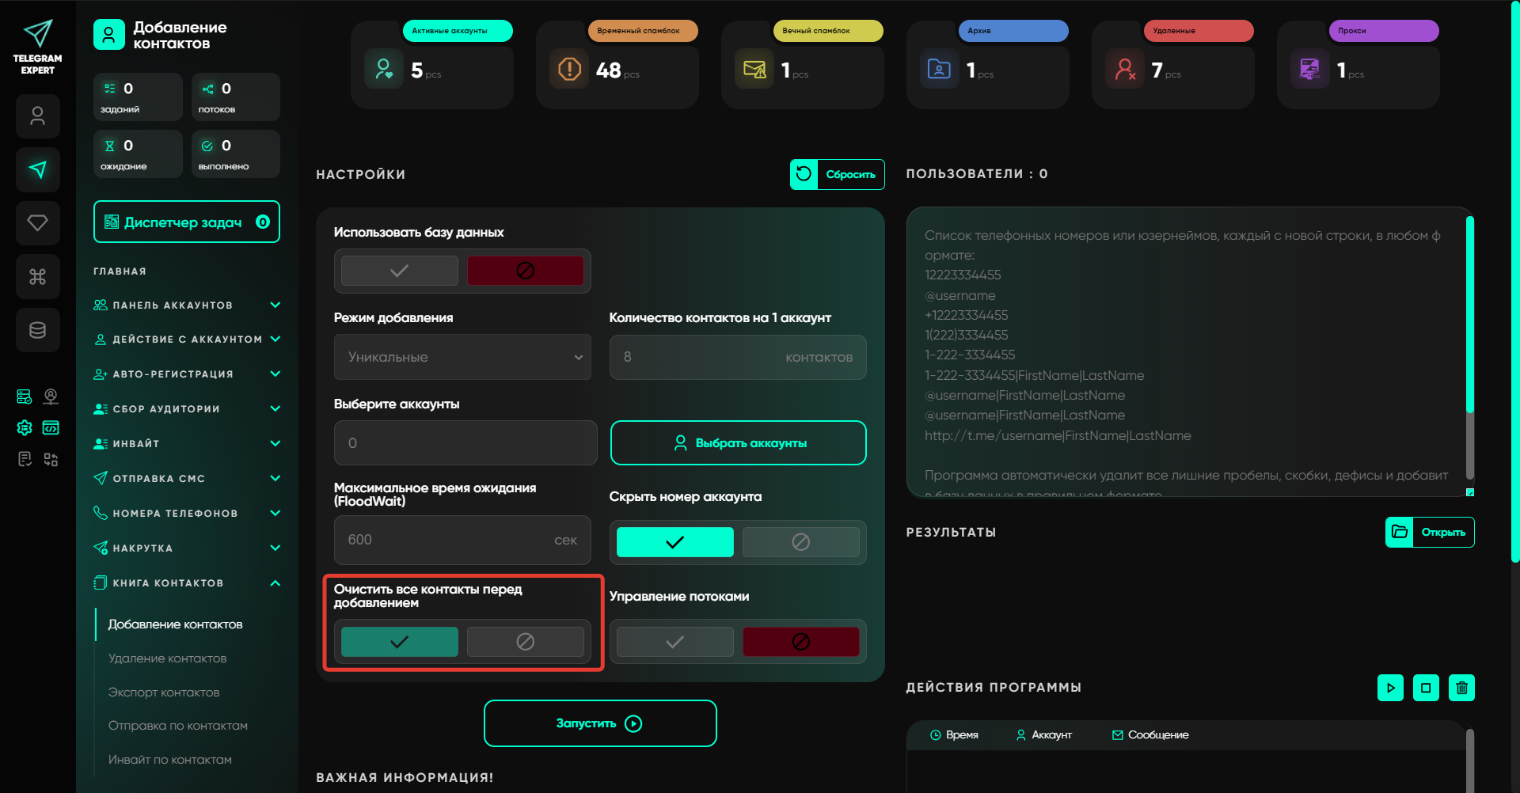1520x793 pixels.
Task: Click the gear settings icon in sidebar
Action: [25, 428]
